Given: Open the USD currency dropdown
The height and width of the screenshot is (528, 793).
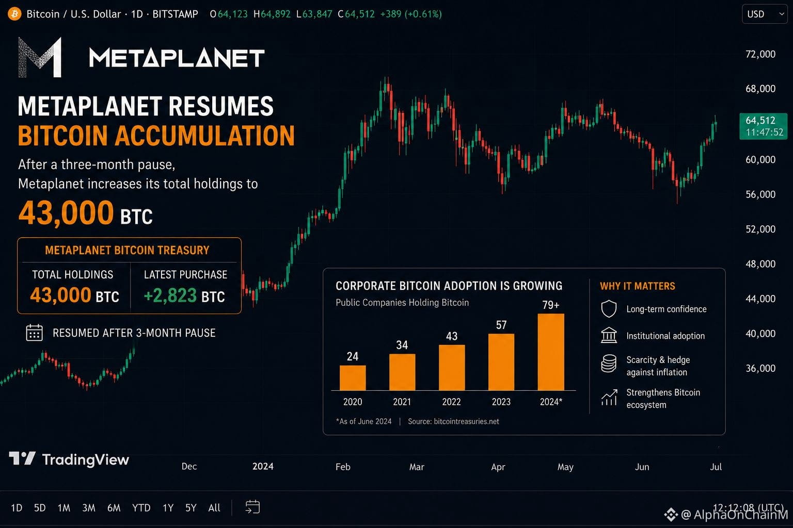Looking at the screenshot, I should 765,14.
